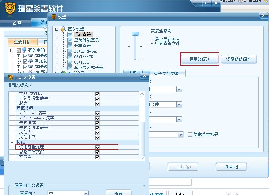Viewport: 269px width, 195px height.
Task: Toggle 新加卷 drive checkbox in main window
Action: [x=25, y=61]
